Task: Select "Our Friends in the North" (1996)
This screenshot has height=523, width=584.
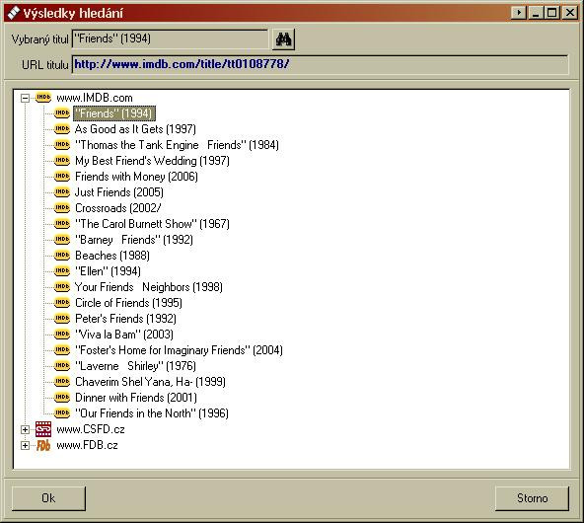Action: coord(152,413)
